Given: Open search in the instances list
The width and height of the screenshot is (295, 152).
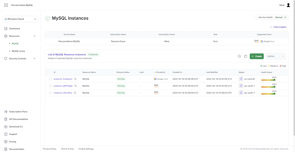Looking at the screenshot, I should [239, 56].
